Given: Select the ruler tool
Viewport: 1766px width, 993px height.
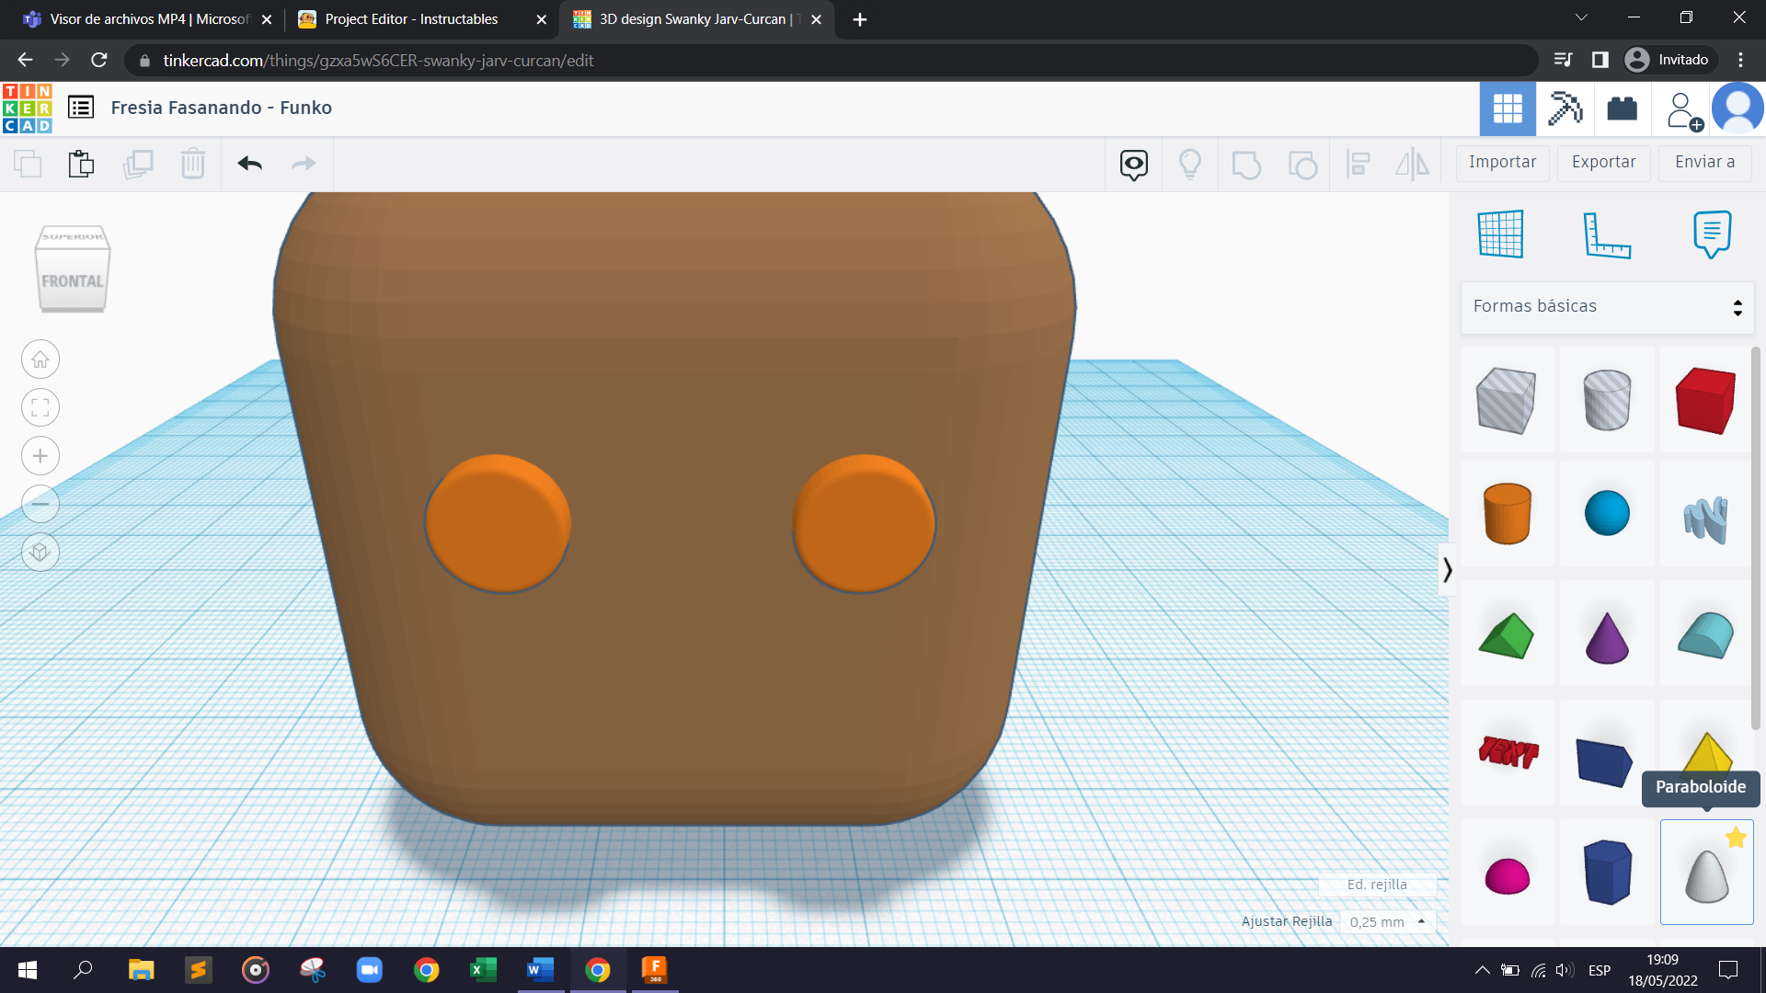Looking at the screenshot, I should pyautogui.click(x=1606, y=234).
